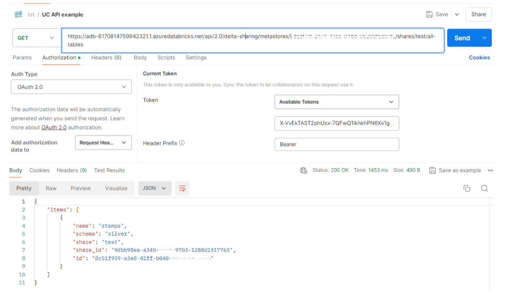514x298 pixels.
Task: Click the response search magnifier icon
Action: tap(484, 188)
